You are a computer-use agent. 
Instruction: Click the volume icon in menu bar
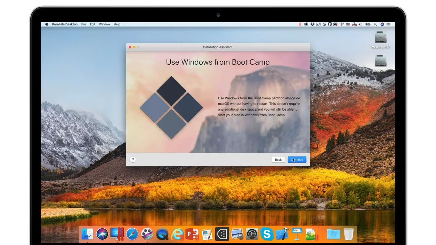tap(360, 24)
